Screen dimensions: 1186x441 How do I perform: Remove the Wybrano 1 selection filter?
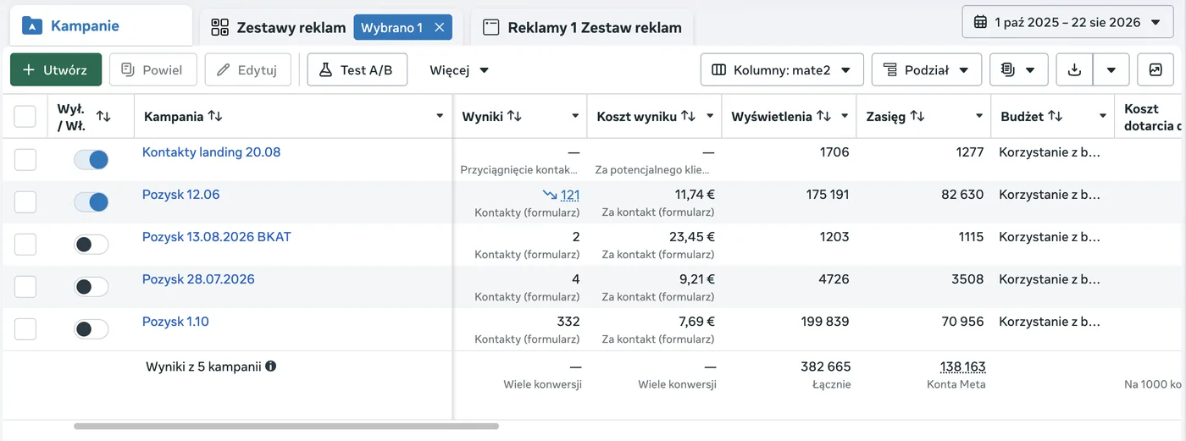coord(439,27)
